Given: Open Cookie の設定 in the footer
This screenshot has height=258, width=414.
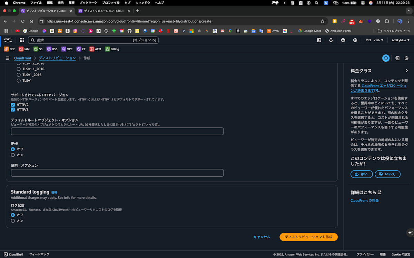Looking at the screenshot, I should [401, 254].
